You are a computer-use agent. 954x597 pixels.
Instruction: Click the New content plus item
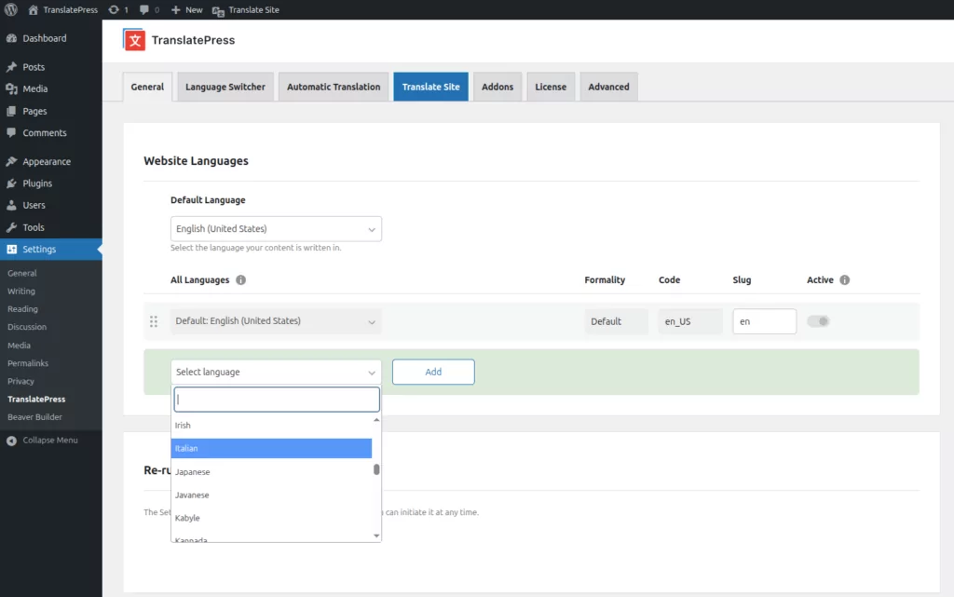pos(186,9)
